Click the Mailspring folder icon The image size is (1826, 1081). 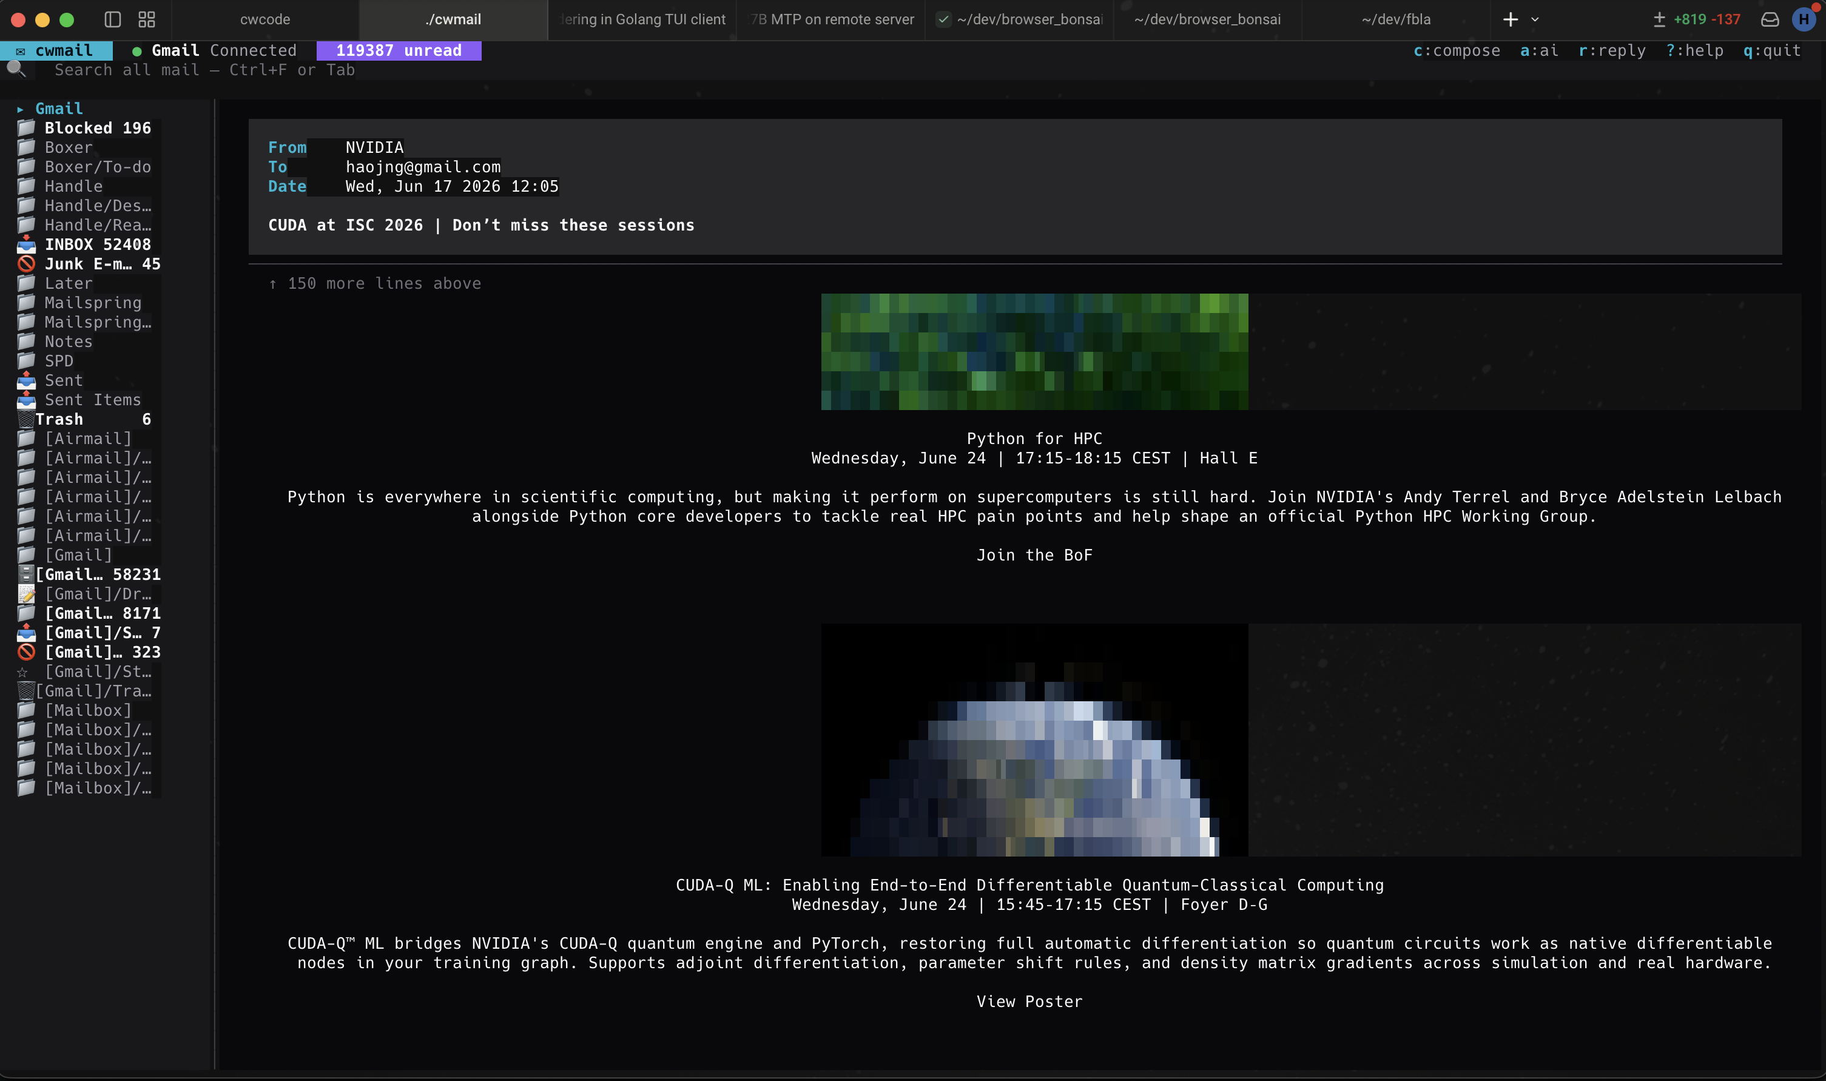point(26,303)
